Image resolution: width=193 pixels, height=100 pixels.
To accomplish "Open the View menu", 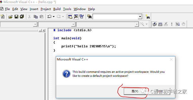I will [x=24, y=9].
